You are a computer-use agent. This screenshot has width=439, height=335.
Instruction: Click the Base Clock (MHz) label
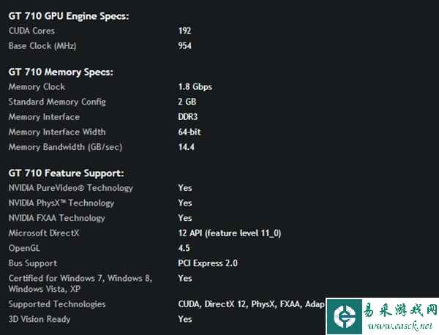click(x=42, y=46)
